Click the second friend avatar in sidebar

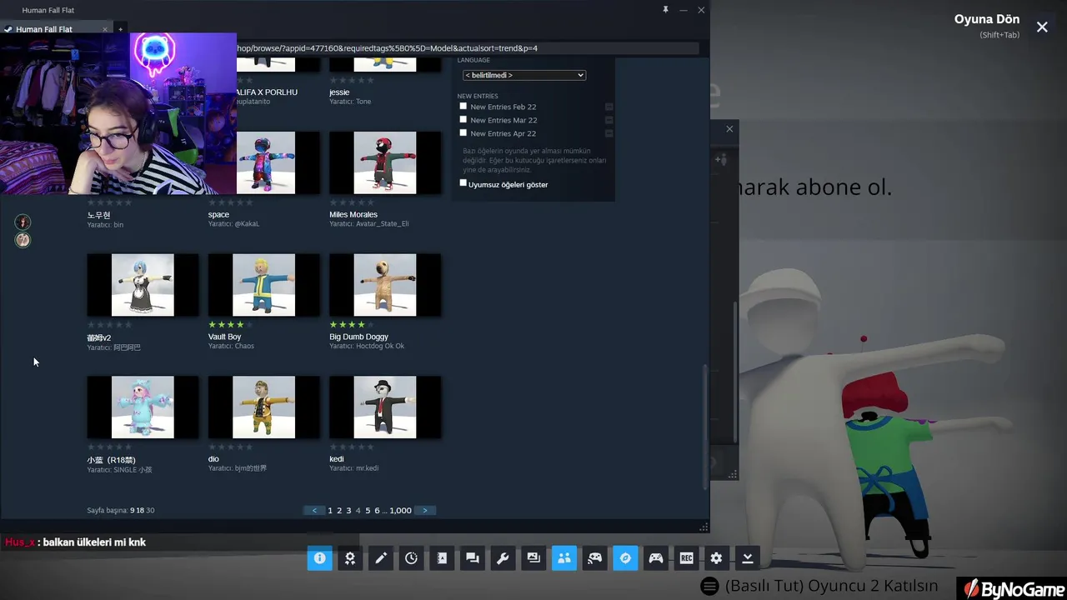(23, 240)
